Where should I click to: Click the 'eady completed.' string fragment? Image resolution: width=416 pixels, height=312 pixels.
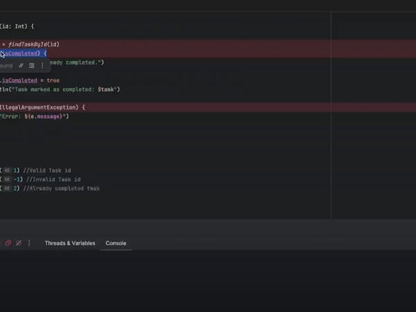coord(76,62)
